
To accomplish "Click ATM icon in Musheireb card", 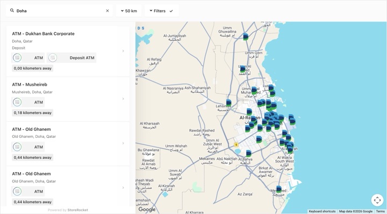I will click(17, 102).
